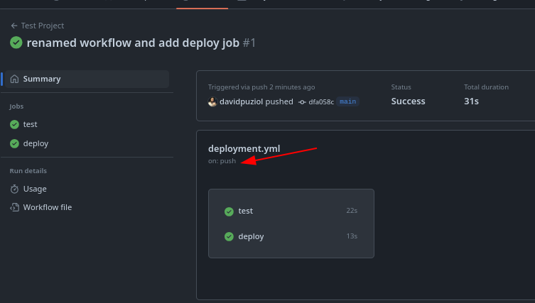Click the Usage stopwatch icon
Image resolution: width=535 pixels, height=303 pixels.
14,189
